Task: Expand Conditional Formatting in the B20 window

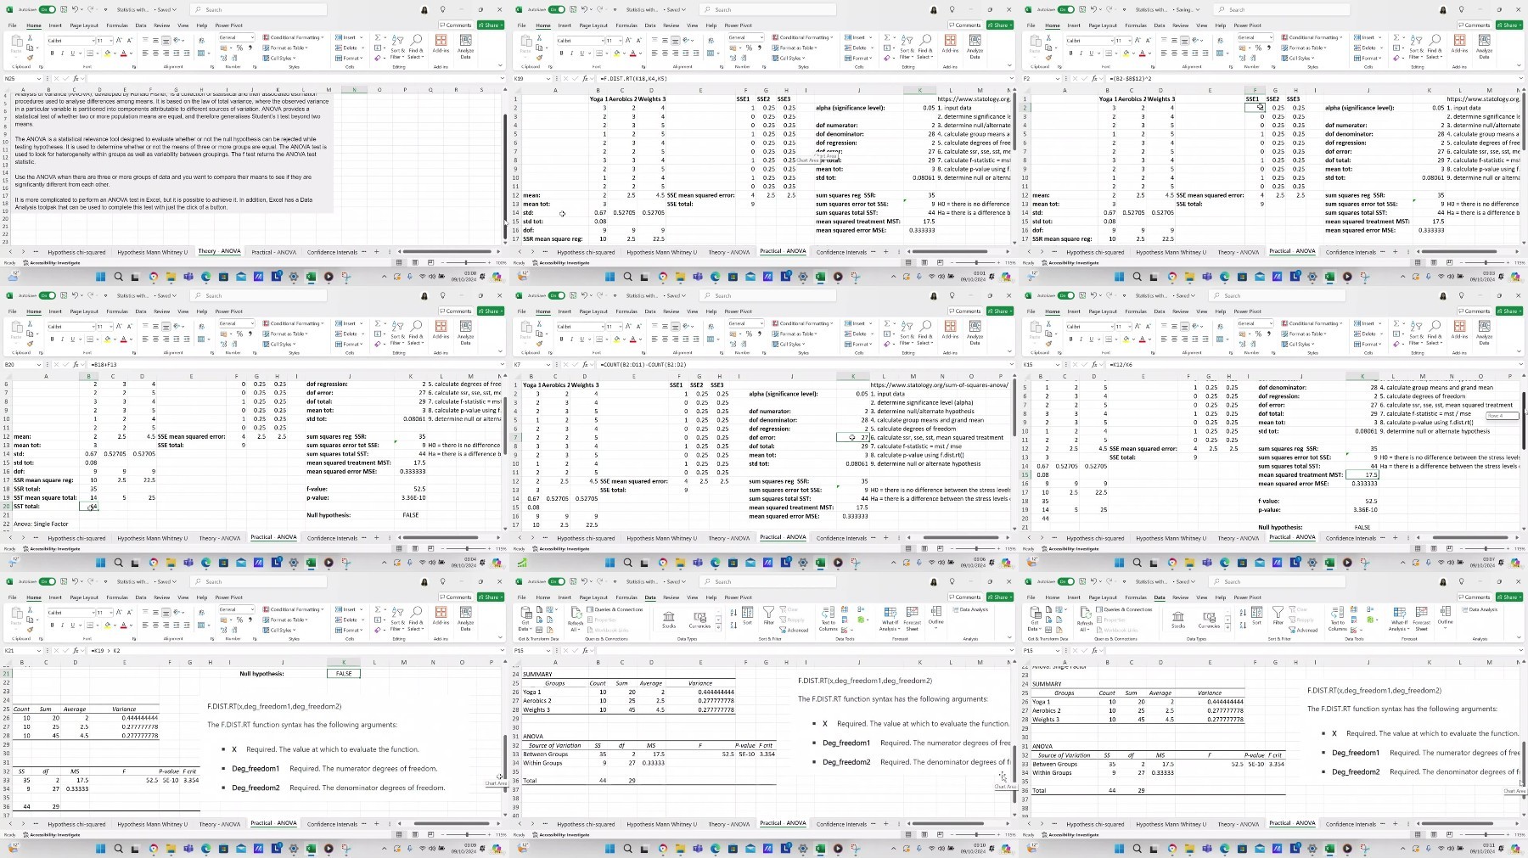Action: [295, 323]
